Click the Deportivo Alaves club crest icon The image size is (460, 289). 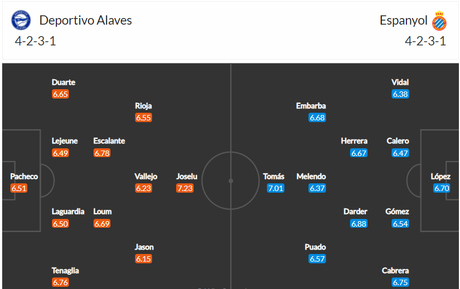pyautogui.click(x=21, y=20)
